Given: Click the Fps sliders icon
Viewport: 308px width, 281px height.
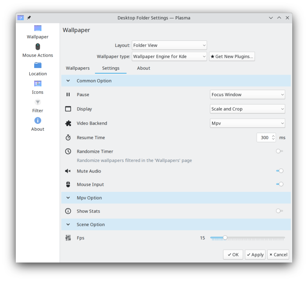Looking at the screenshot, I should (68, 238).
